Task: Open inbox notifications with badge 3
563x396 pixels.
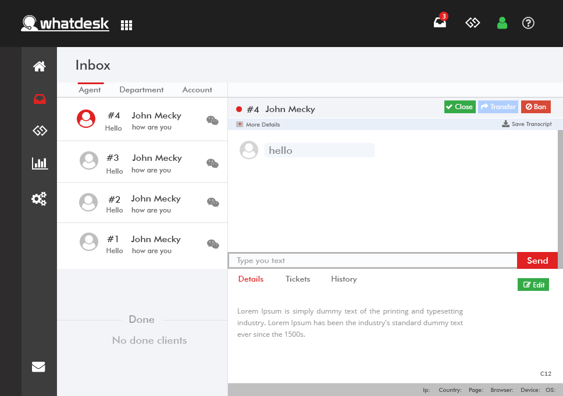Action: pos(440,23)
